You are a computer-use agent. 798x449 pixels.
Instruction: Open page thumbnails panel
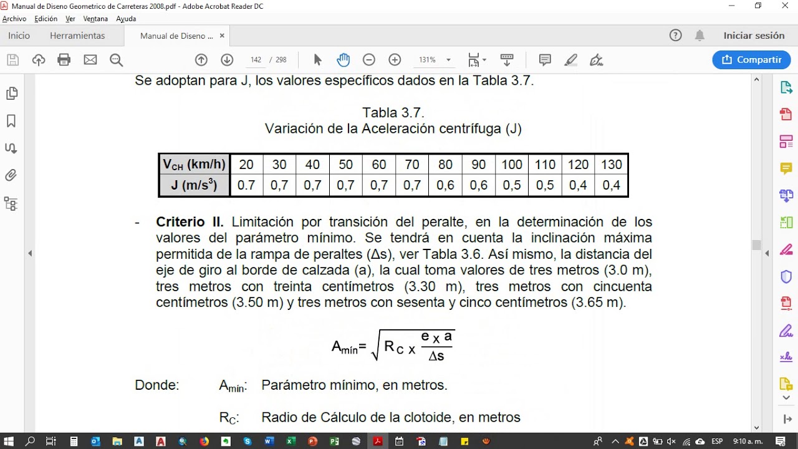[11, 94]
